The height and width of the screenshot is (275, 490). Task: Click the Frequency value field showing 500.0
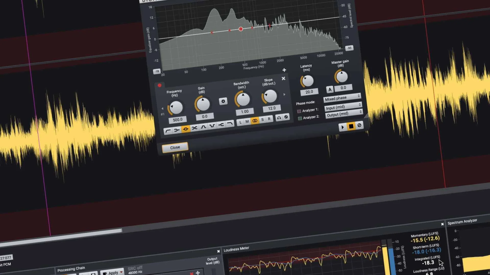tap(178, 120)
